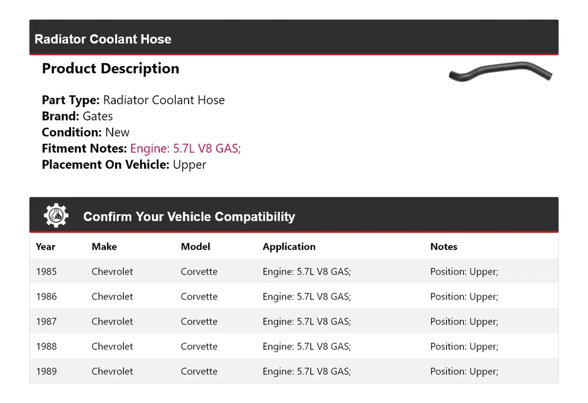Select the 1986 year cell
The width and height of the screenshot is (588, 403).
point(46,297)
